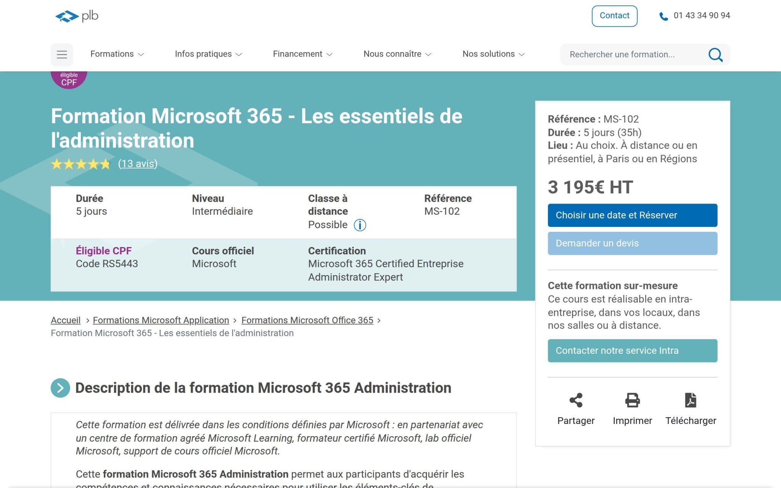This screenshot has width=781, height=488.
Task: Click the Partager label
Action: click(576, 421)
